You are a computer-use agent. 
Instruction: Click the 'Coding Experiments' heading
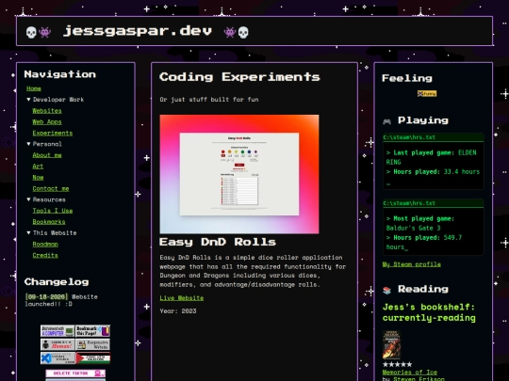pos(239,77)
